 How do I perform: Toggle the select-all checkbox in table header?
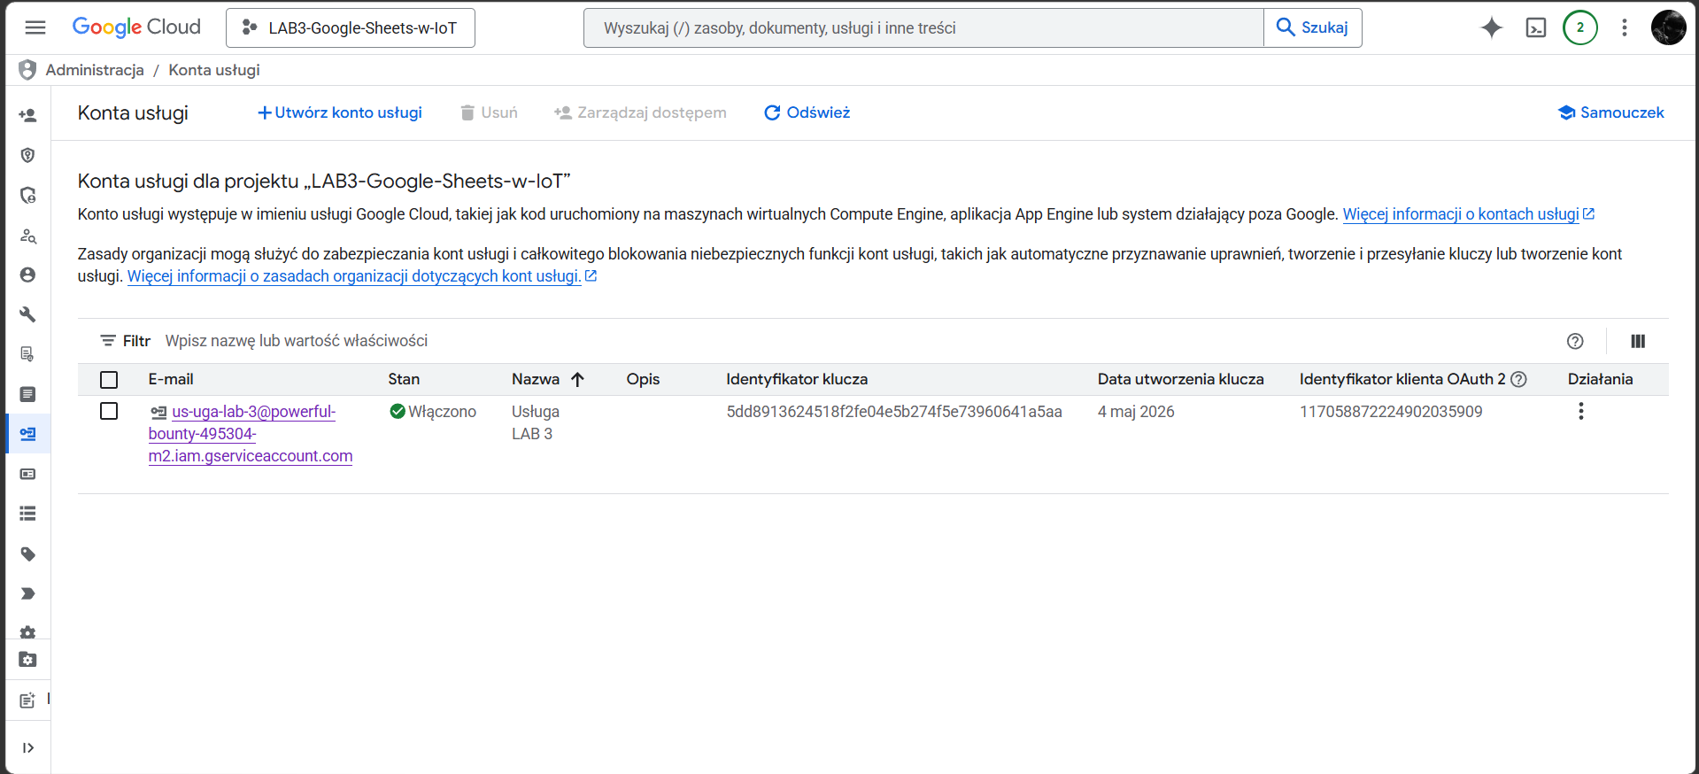click(109, 379)
